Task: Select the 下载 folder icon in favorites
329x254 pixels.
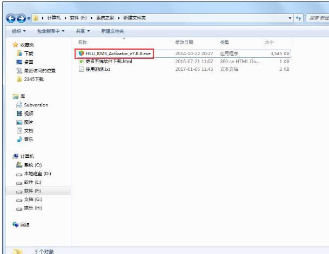Action: click(19, 54)
